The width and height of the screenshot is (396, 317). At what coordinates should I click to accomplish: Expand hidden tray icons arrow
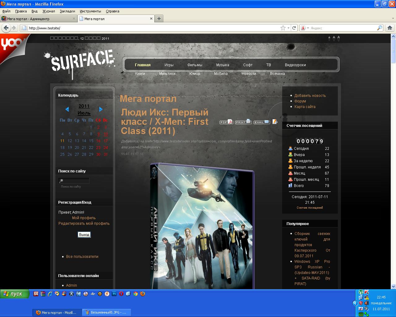pyautogui.click(x=355, y=303)
